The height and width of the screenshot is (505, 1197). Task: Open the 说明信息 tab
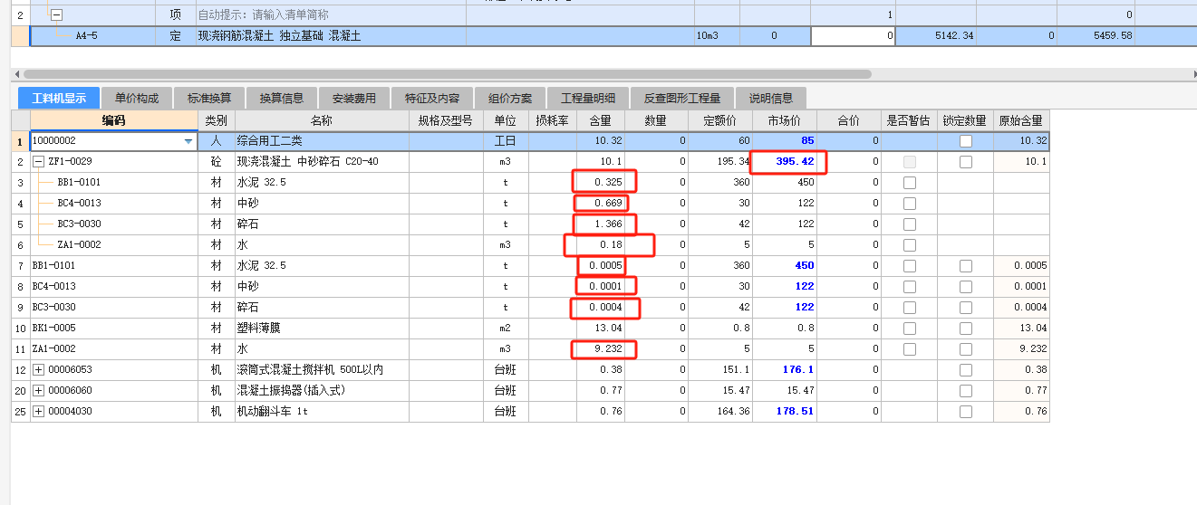click(771, 98)
